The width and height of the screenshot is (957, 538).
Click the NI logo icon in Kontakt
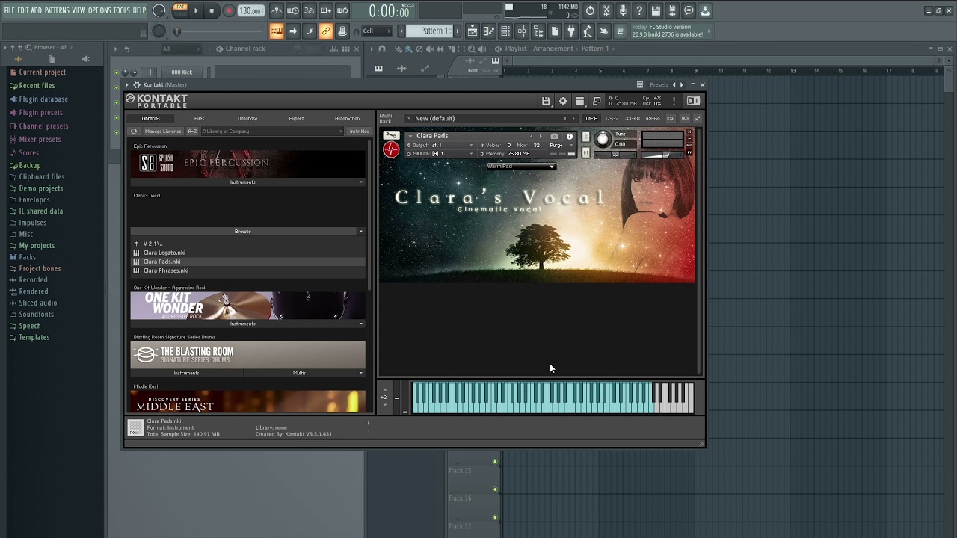click(694, 101)
